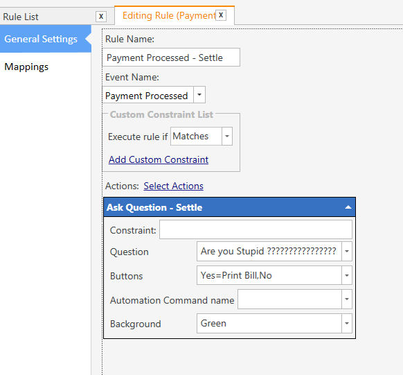Click the Add Custom Constraint link
Screen dimensions: 403x375
click(159, 159)
